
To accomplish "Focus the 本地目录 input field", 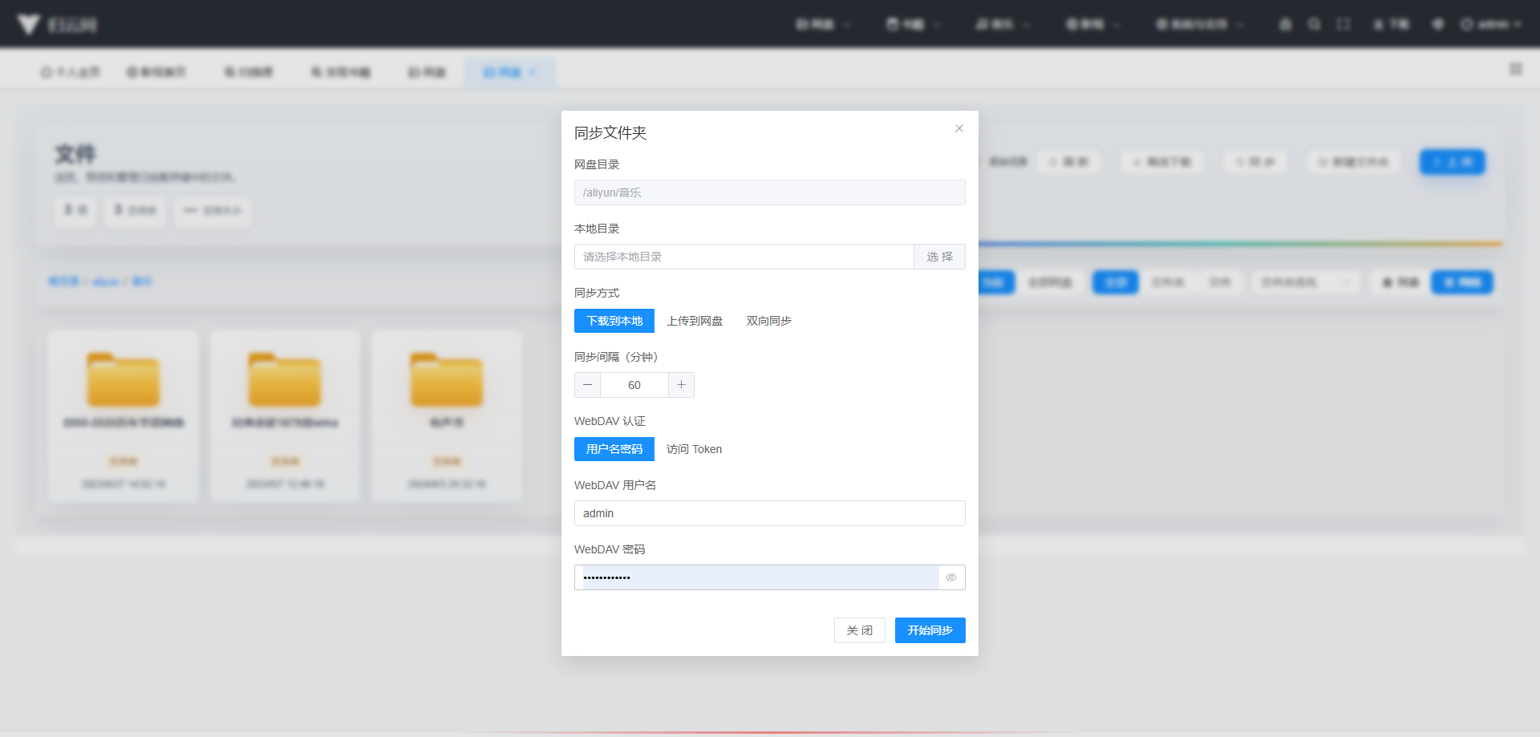I will pos(744,257).
